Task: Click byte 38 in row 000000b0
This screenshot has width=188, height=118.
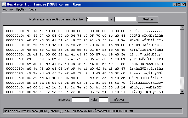Action: click(48, 83)
